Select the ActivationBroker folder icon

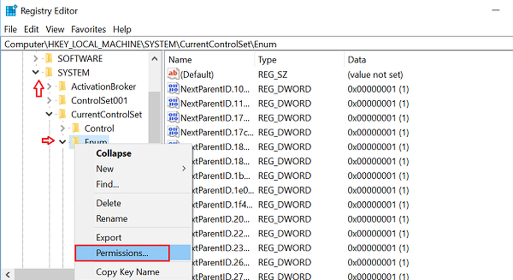tap(63, 86)
